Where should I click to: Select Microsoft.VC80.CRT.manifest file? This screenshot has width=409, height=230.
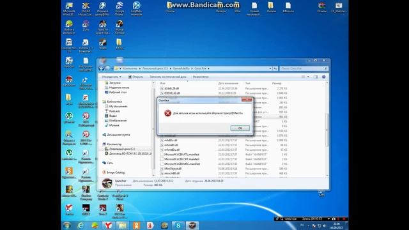click(x=181, y=159)
